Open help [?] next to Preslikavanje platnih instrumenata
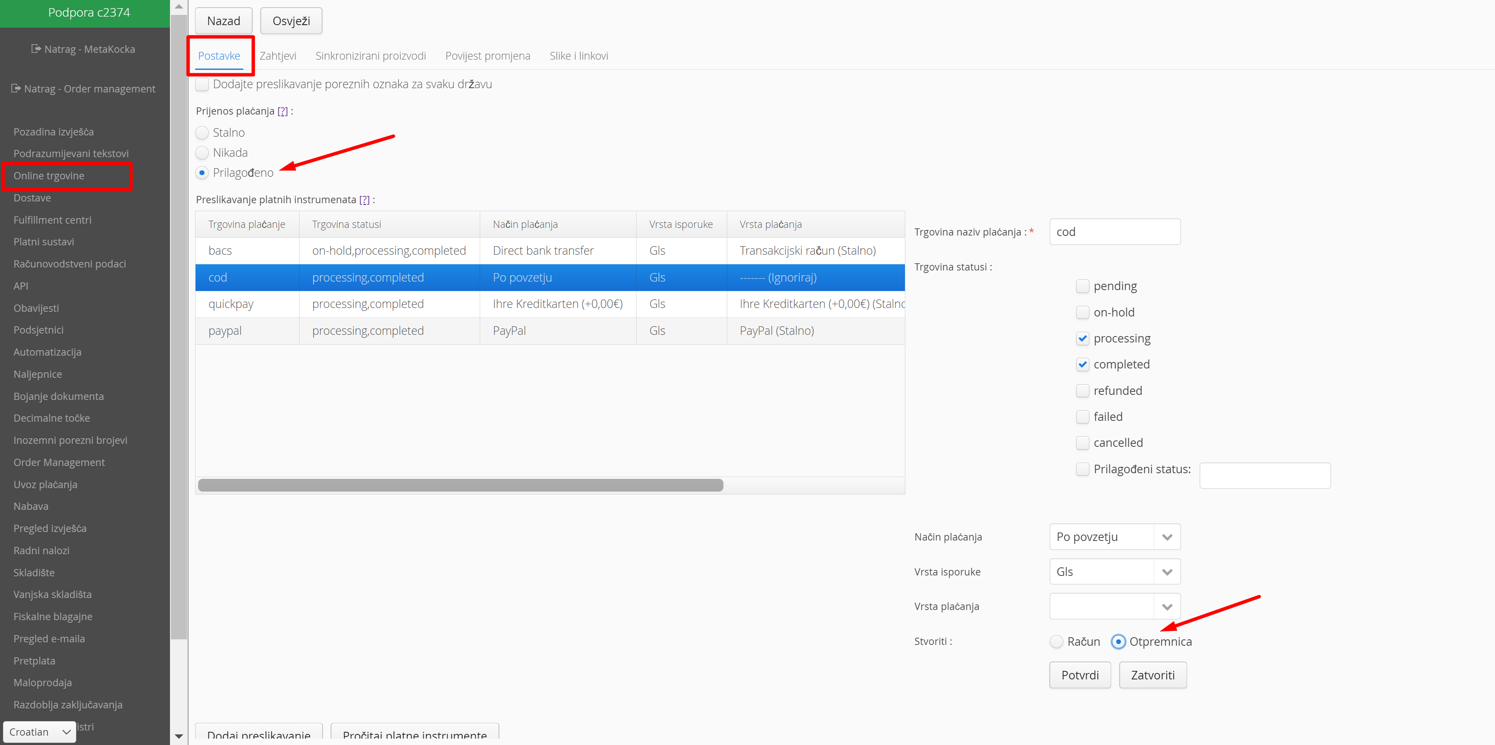Image resolution: width=1495 pixels, height=745 pixels. click(364, 200)
